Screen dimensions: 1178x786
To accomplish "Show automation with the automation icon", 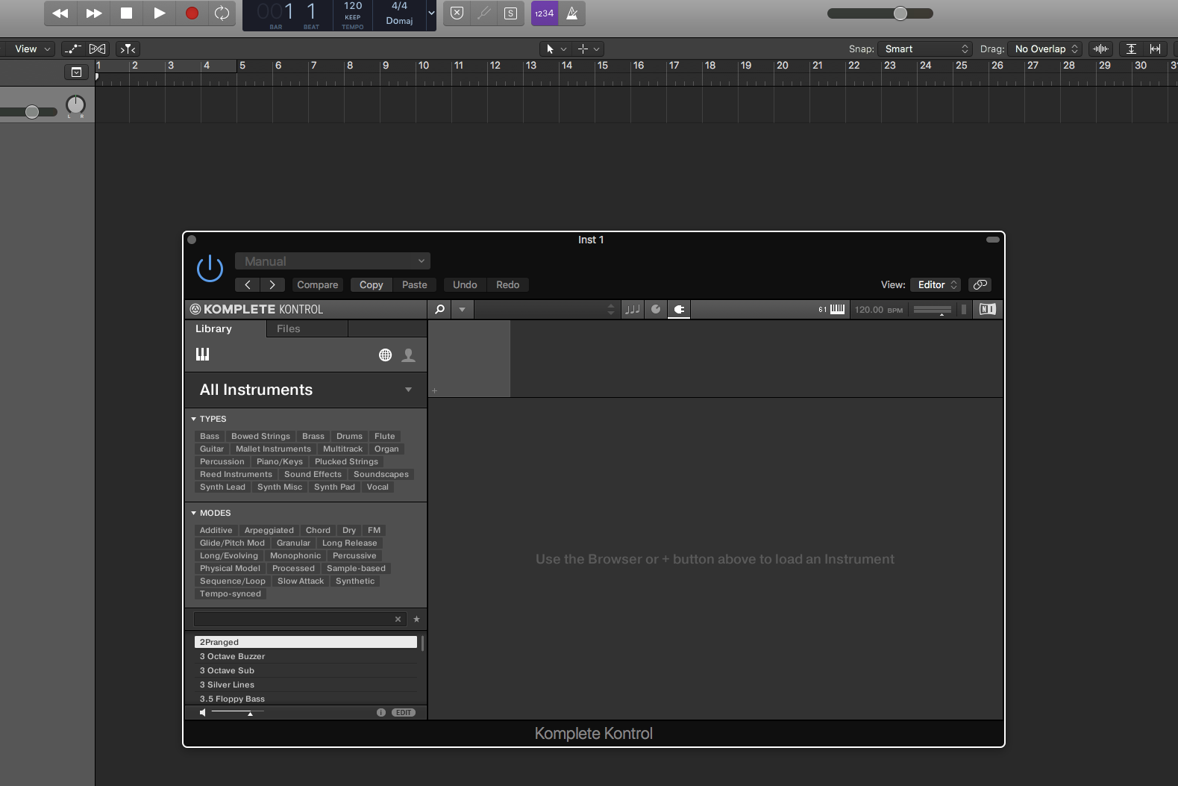I will pos(73,49).
